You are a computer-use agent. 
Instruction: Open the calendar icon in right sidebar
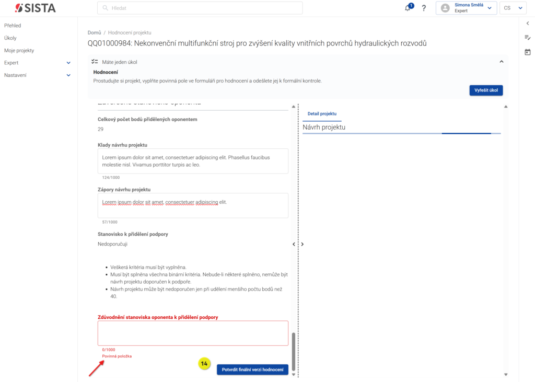click(x=528, y=52)
